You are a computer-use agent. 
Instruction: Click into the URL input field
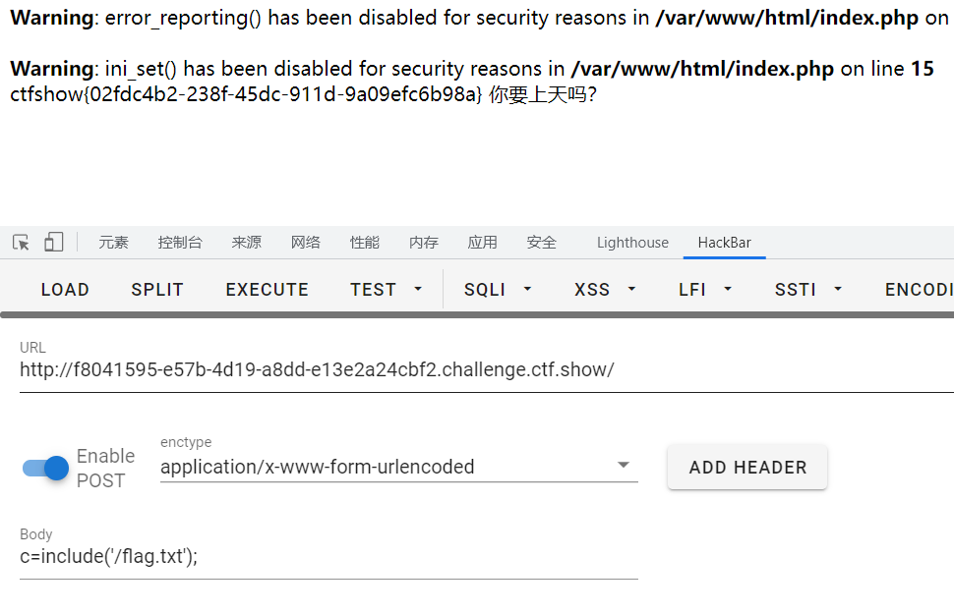[x=487, y=369]
